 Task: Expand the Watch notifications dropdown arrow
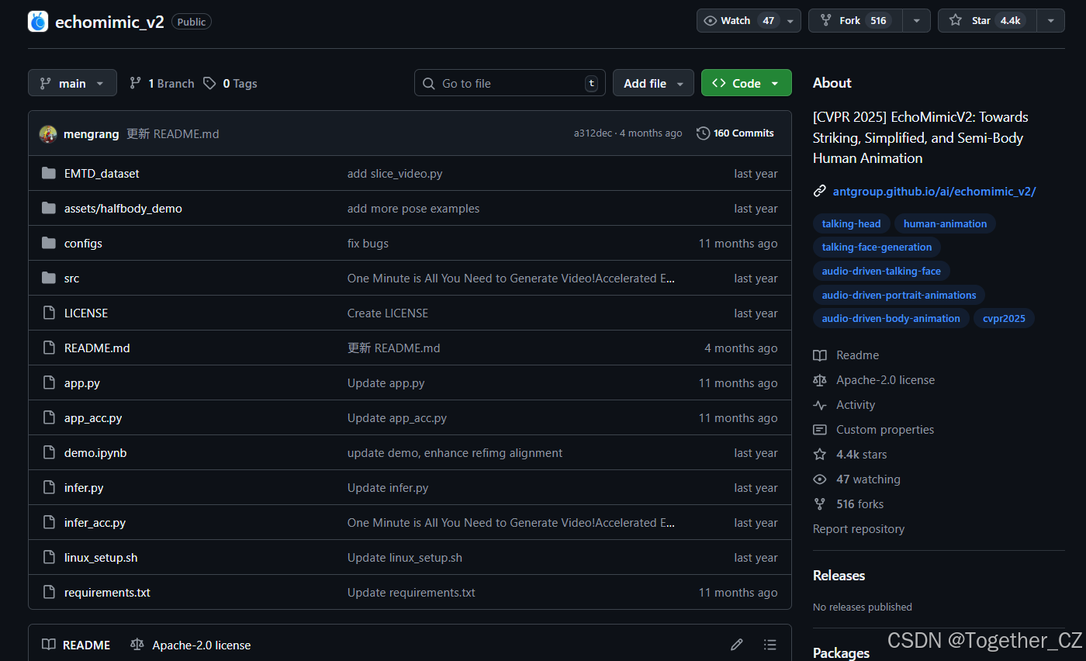791,21
